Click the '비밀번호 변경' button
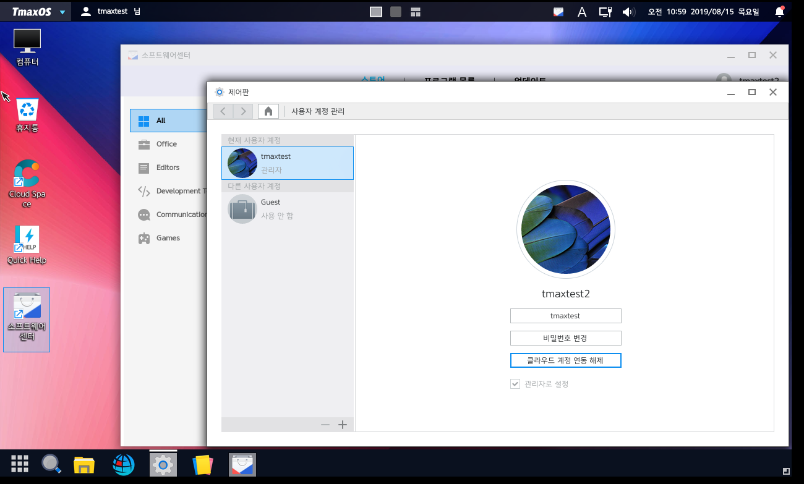Screen dimensions: 804x484 565,338
